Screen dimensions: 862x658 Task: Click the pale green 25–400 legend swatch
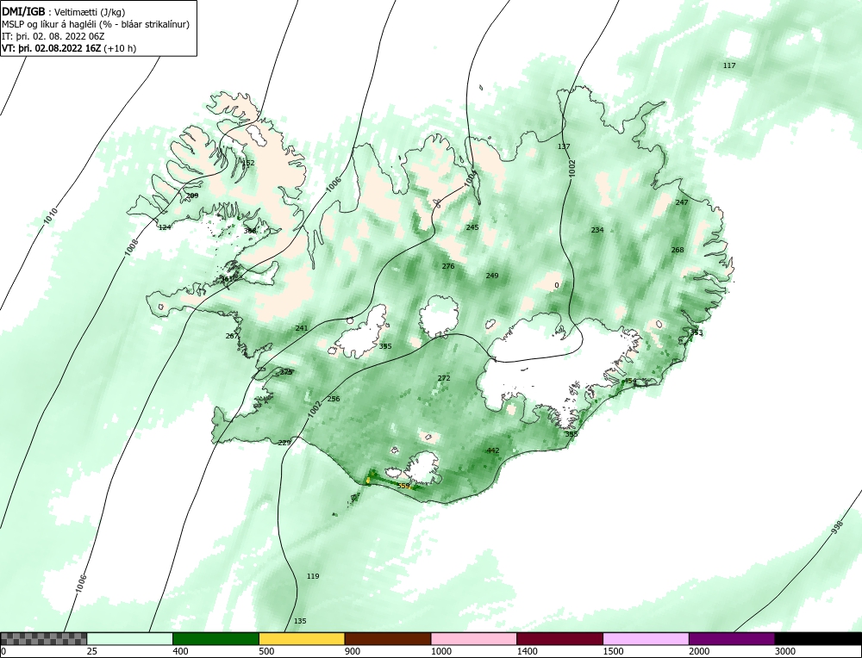tap(130, 638)
